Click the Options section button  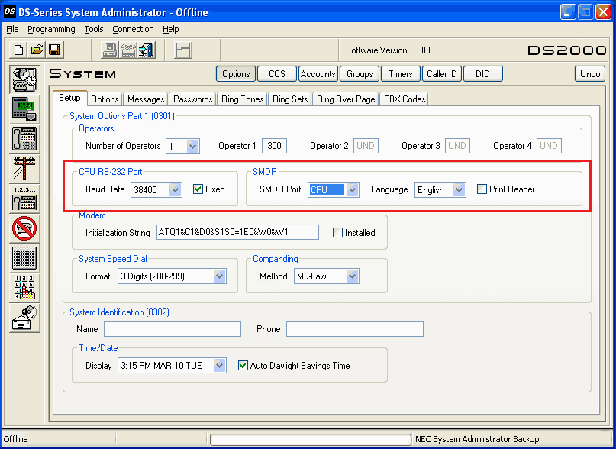(236, 74)
